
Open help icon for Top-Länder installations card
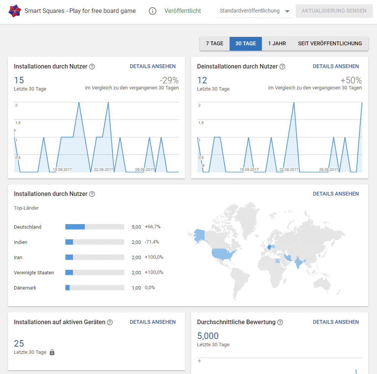[x=92, y=194]
